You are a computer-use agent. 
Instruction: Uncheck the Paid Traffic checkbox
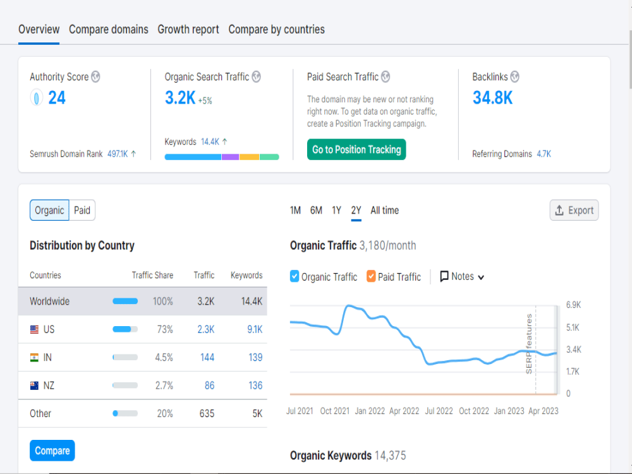371,277
